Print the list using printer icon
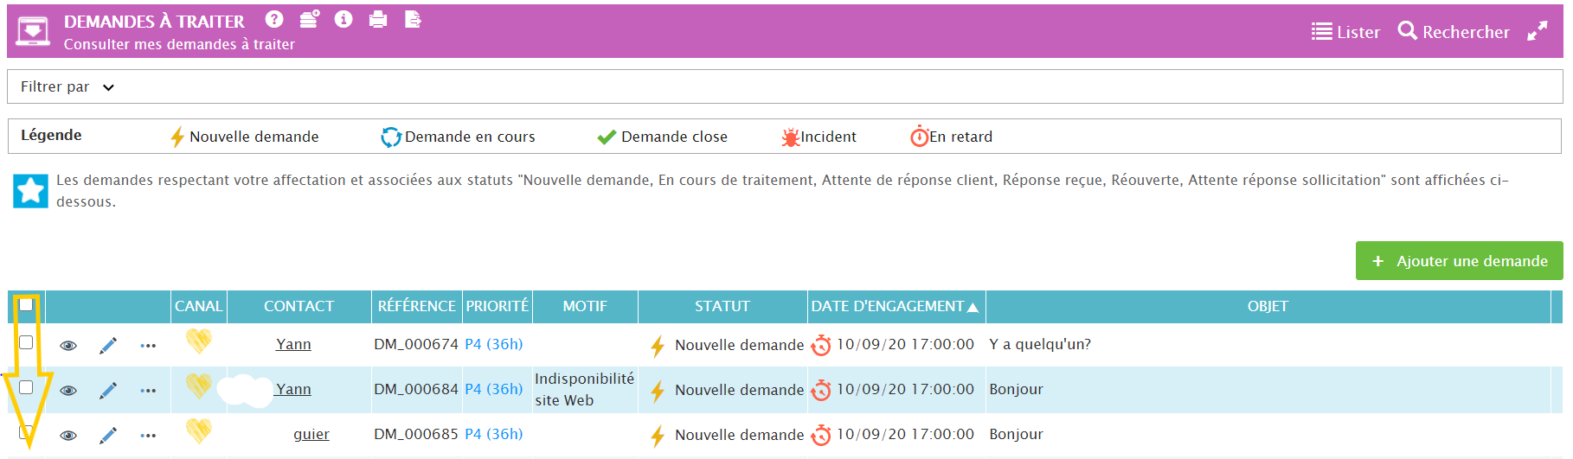 point(378,19)
